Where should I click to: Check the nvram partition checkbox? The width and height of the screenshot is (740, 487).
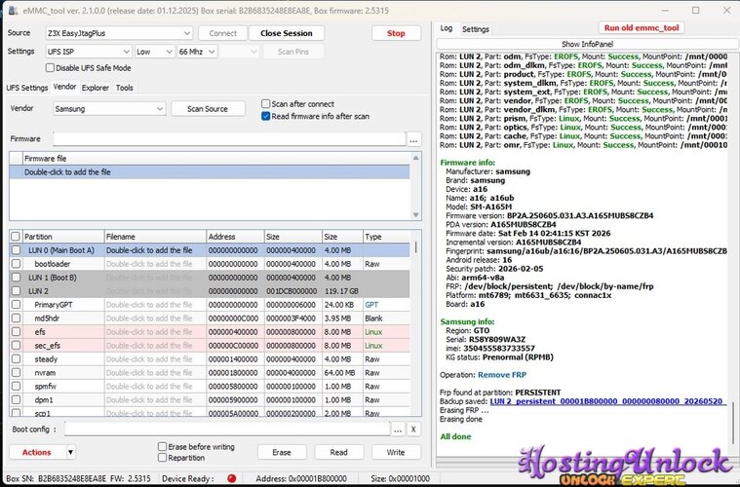pyautogui.click(x=16, y=372)
